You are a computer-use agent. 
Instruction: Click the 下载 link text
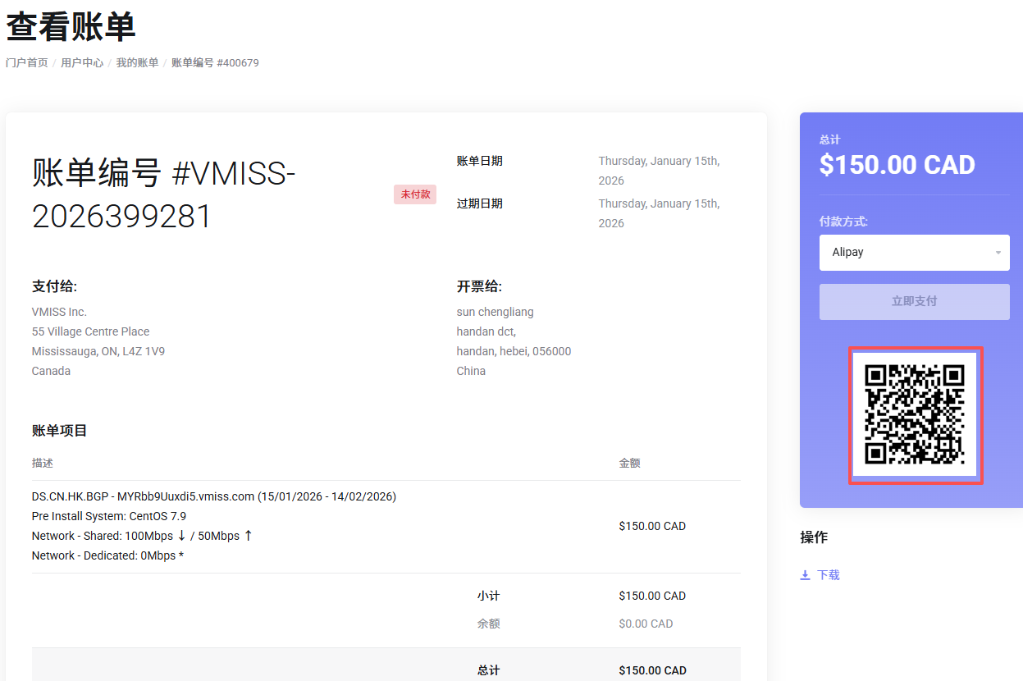pos(829,575)
